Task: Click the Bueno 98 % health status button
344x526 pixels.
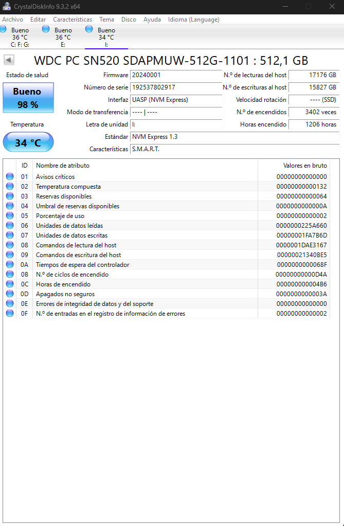Action: coord(28,98)
